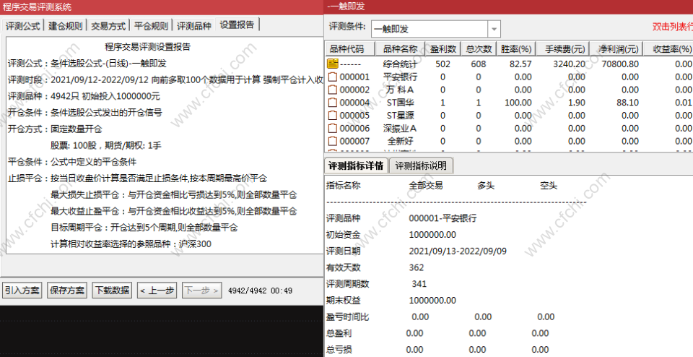The height and width of the screenshot is (357, 693).
Task: Click ST国华 net profit 88.10
Action: pos(628,103)
